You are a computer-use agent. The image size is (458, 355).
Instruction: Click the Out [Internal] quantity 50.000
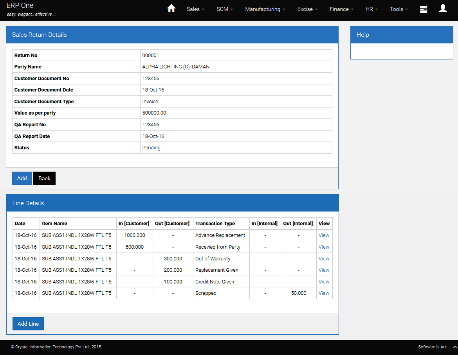299,293
